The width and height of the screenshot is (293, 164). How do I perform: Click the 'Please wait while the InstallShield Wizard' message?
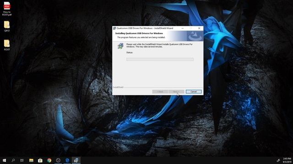tap(159, 46)
